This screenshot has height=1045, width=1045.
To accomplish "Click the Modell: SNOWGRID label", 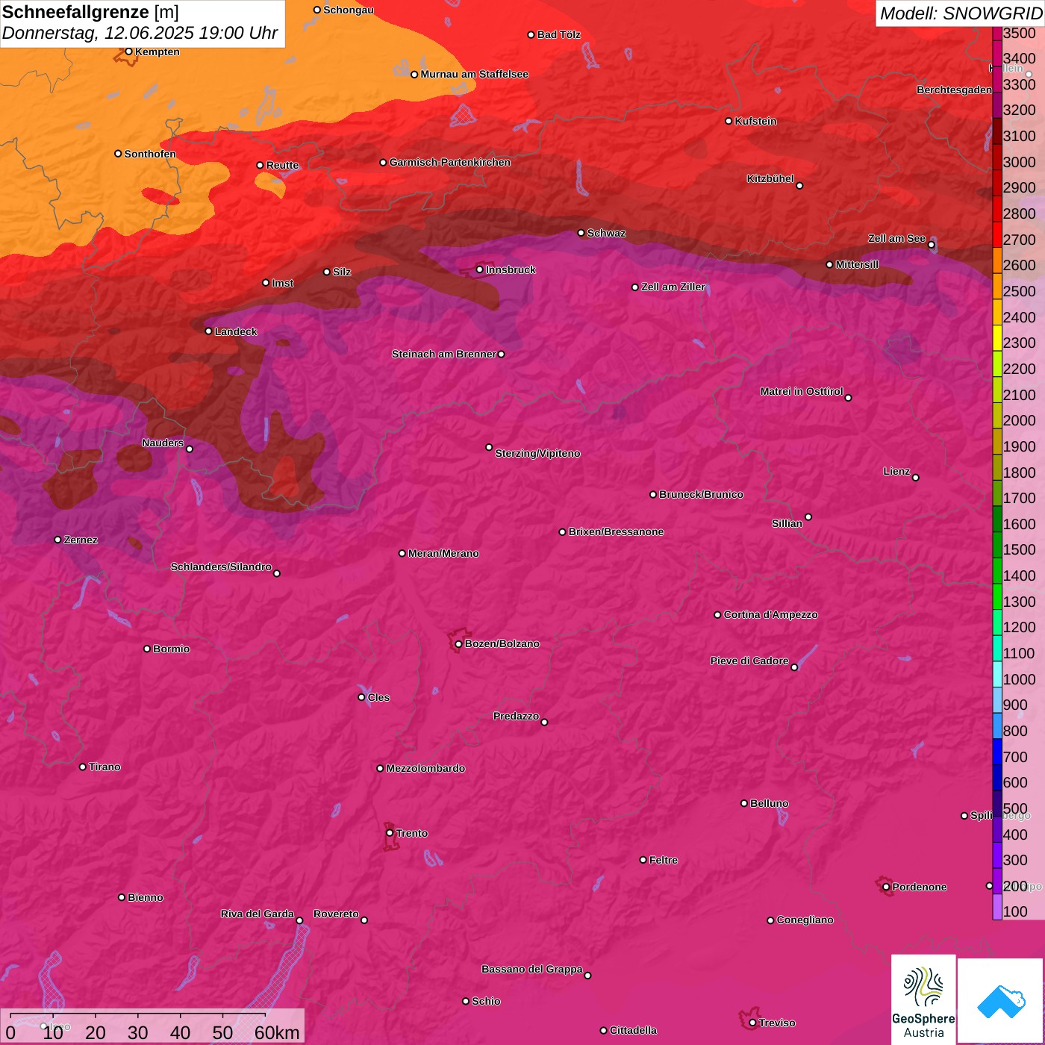I will pos(961,13).
